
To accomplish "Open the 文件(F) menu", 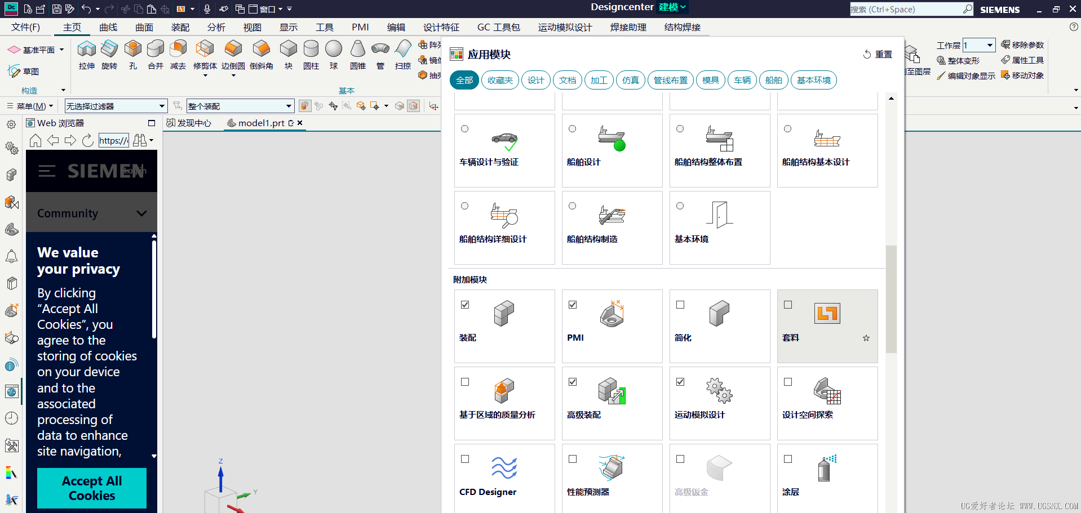I will tap(25, 27).
